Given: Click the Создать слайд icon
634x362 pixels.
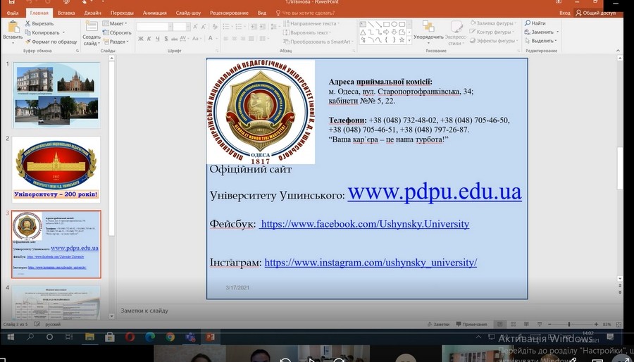Looking at the screenshot, I should 92,26.
